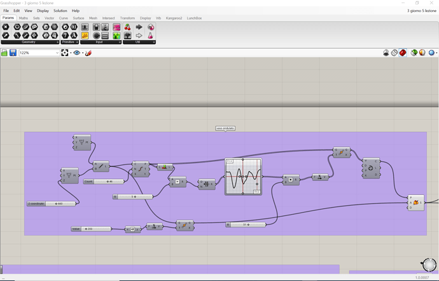Select the white arrow Data Output icon
The image size is (439, 281).
[x=139, y=36]
